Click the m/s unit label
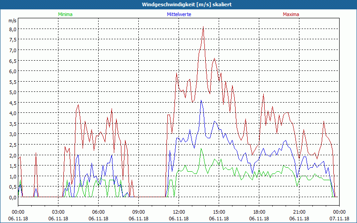Screen dimensions: 357x223 (12, 21)
